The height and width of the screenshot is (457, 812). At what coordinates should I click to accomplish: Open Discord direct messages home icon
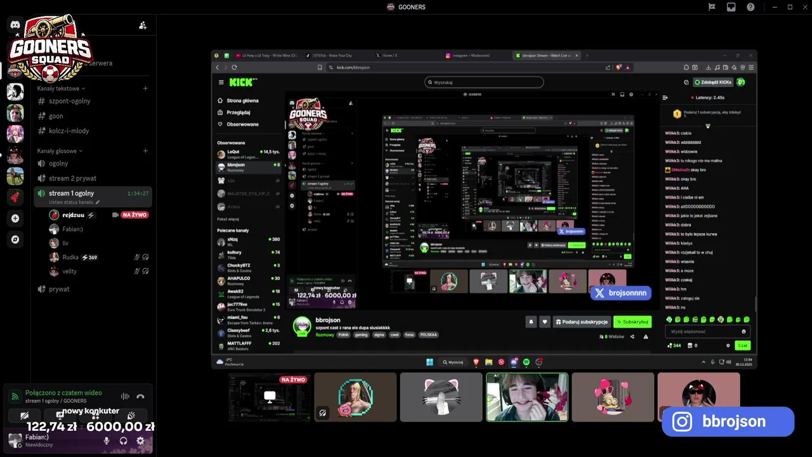[x=15, y=25]
